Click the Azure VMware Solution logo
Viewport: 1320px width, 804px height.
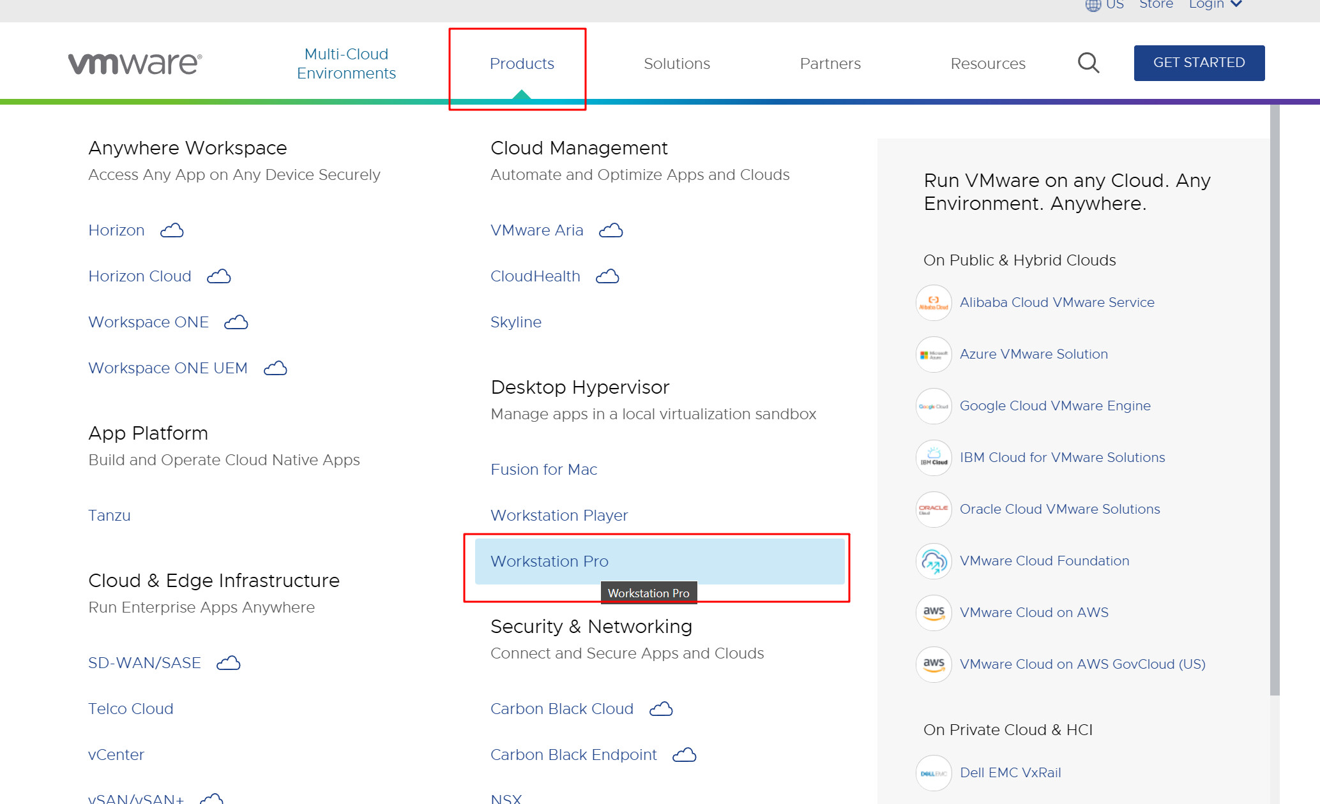(934, 354)
